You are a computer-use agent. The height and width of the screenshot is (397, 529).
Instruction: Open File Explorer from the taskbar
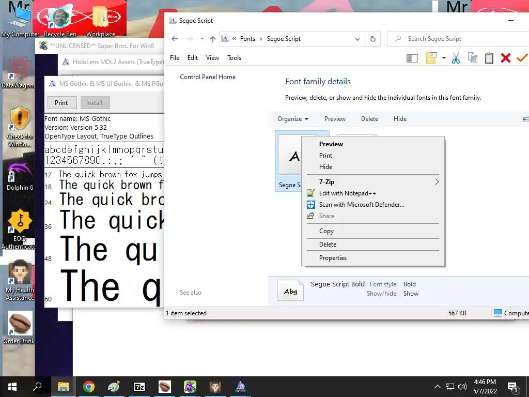pyautogui.click(x=63, y=387)
